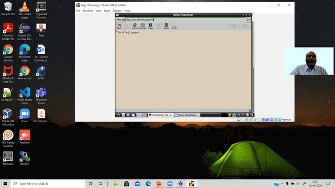Open WinSCP desktop icon

(x=25, y=158)
